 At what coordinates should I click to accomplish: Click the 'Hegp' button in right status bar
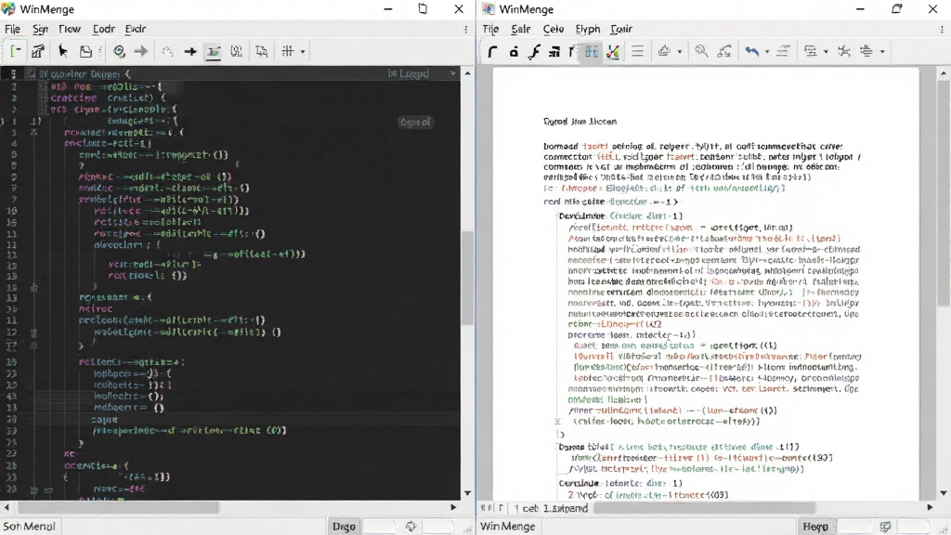pyautogui.click(x=815, y=527)
